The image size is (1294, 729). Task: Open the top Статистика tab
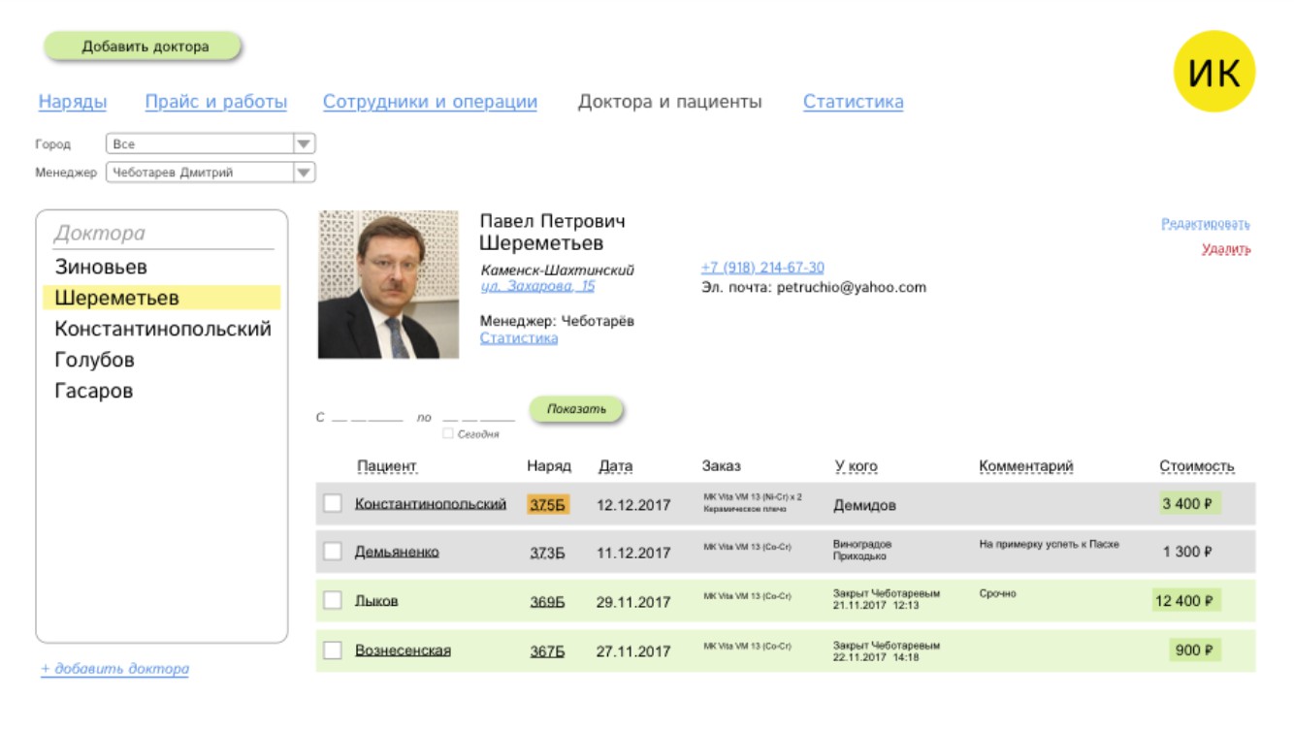pos(854,102)
